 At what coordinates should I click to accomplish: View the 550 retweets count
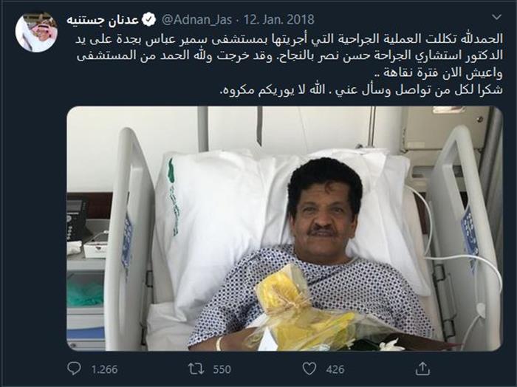(x=222, y=369)
